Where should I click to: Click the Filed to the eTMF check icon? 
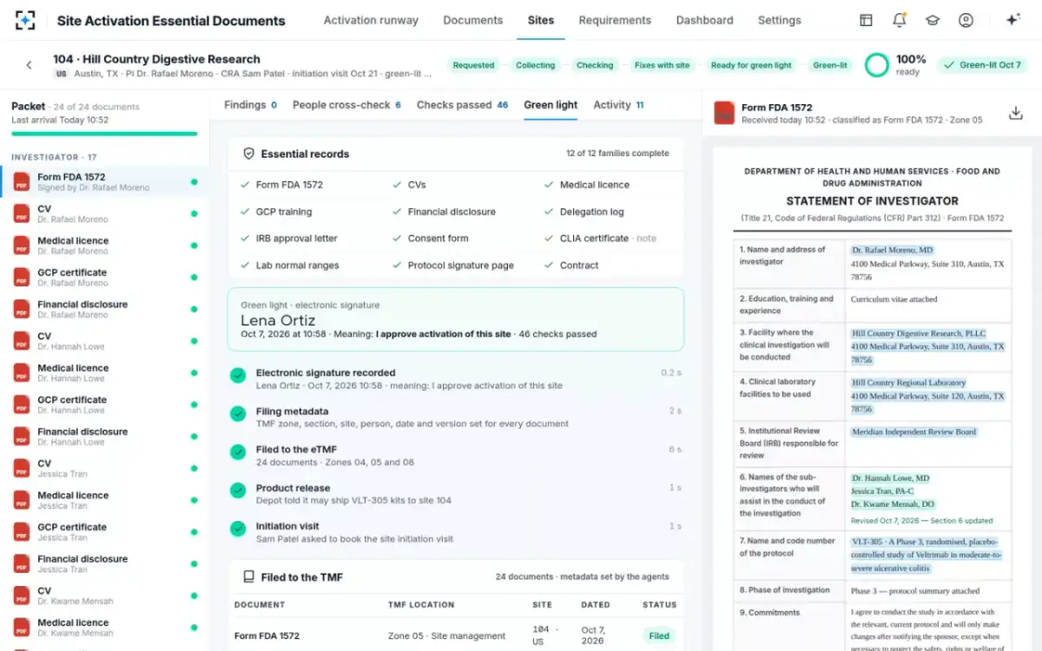[238, 452]
